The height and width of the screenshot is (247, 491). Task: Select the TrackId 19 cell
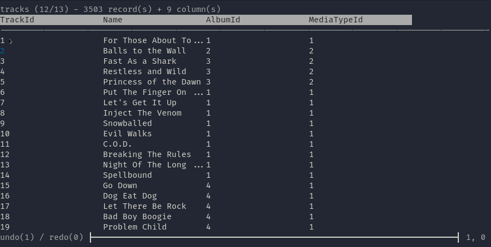pos(5,227)
